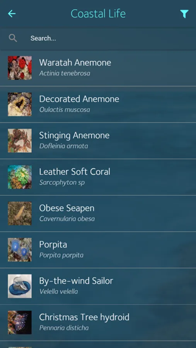Select the Decorated Anemone photo
This screenshot has height=348, width=196.
point(20,104)
